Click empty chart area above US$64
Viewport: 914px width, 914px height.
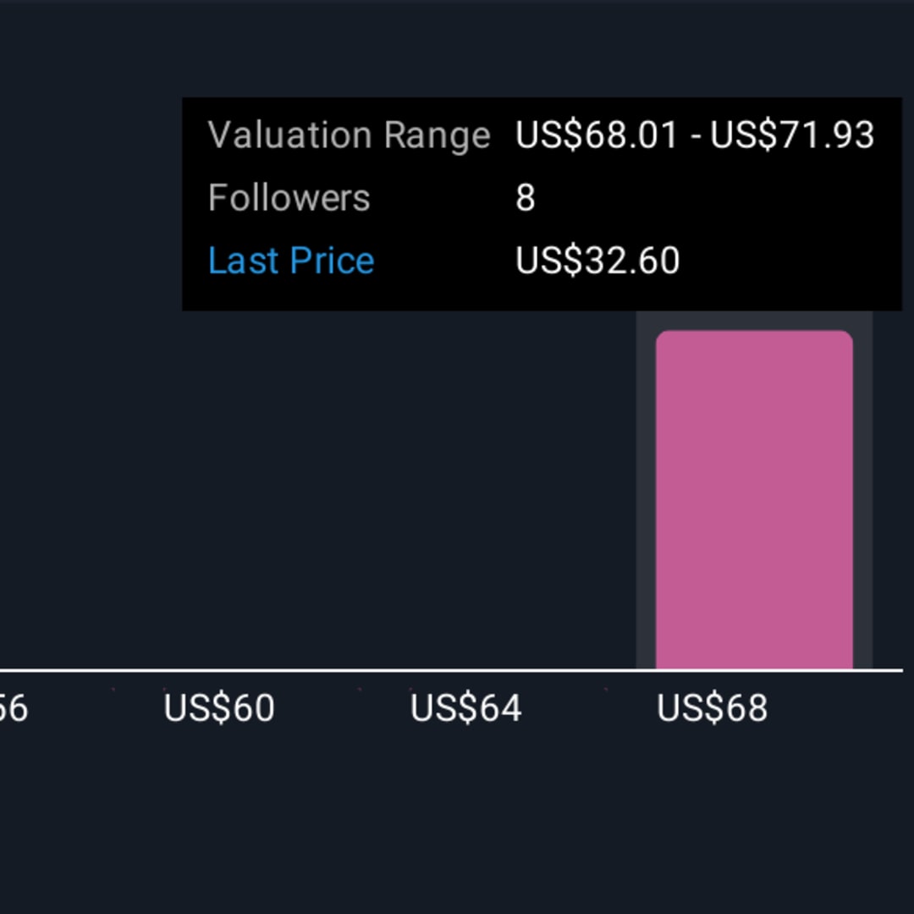click(x=465, y=495)
